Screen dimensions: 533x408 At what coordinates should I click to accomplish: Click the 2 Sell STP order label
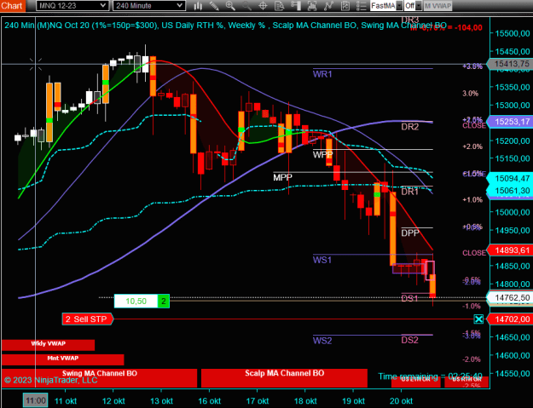coord(87,319)
